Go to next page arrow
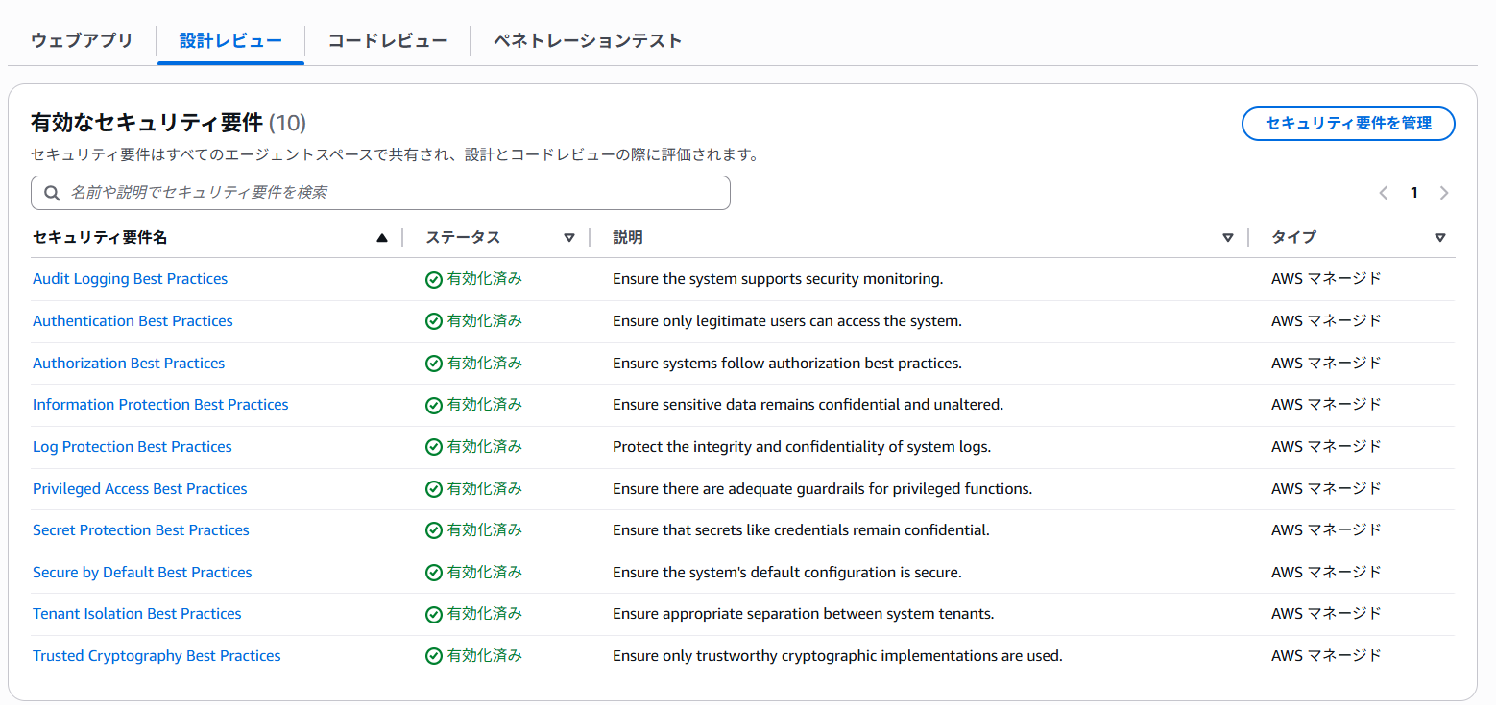This screenshot has height=705, width=1496. click(1444, 193)
